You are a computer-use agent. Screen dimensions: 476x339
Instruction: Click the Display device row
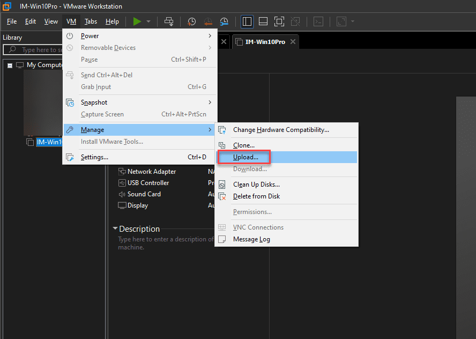133,205
